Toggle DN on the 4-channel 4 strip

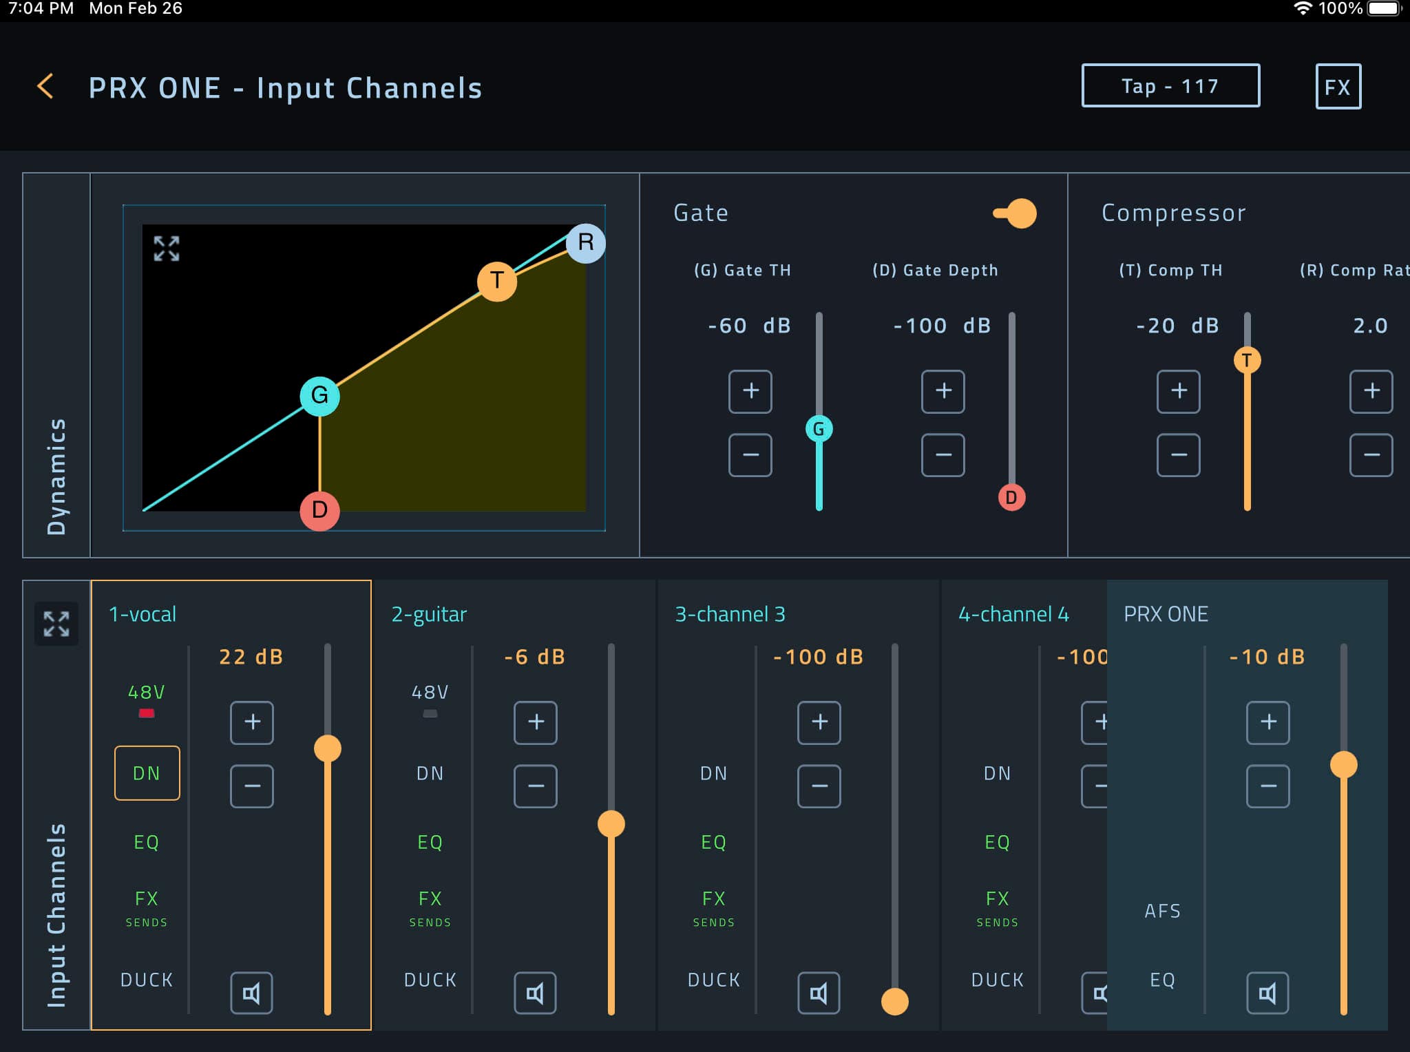click(x=996, y=772)
